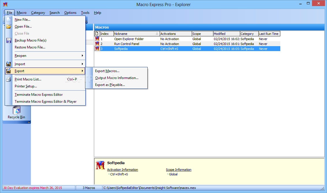Sort by Nickname column header

click(x=137, y=33)
